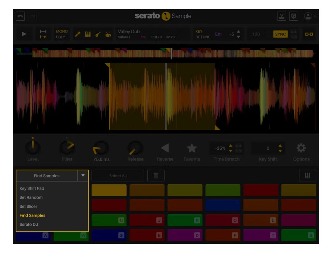Trigger the blue pad labeled S
Screen dimensions: 332x253
coord(109,235)
